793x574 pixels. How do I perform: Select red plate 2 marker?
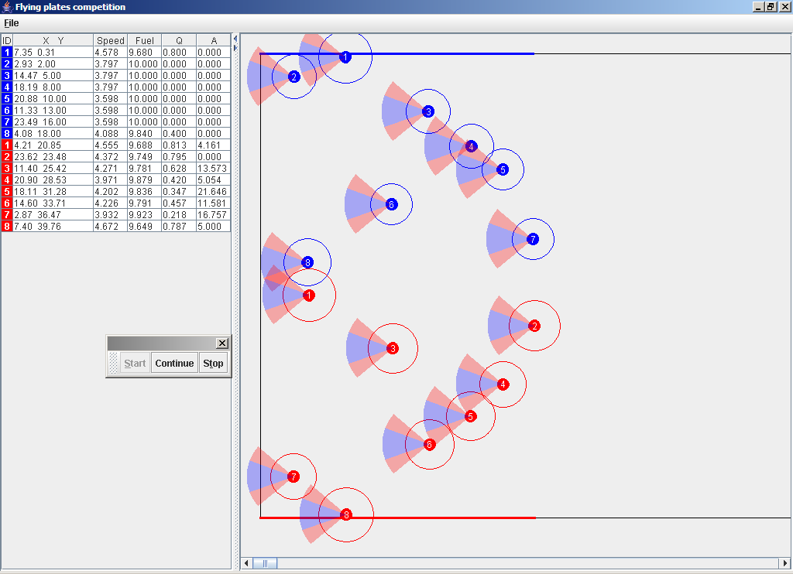click(x=534, y=326)
